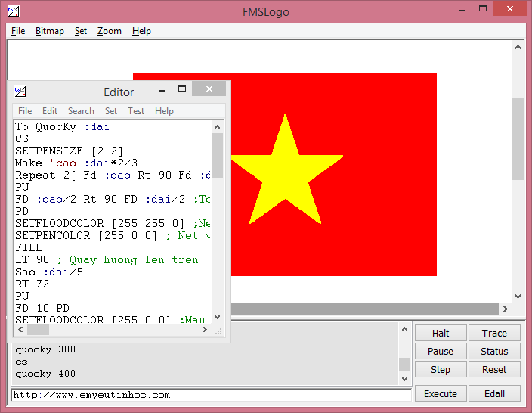Click canvas vertical scrollbar up arrow
The height and width of the screenshot is (413, 532).
tap(518, 47)
